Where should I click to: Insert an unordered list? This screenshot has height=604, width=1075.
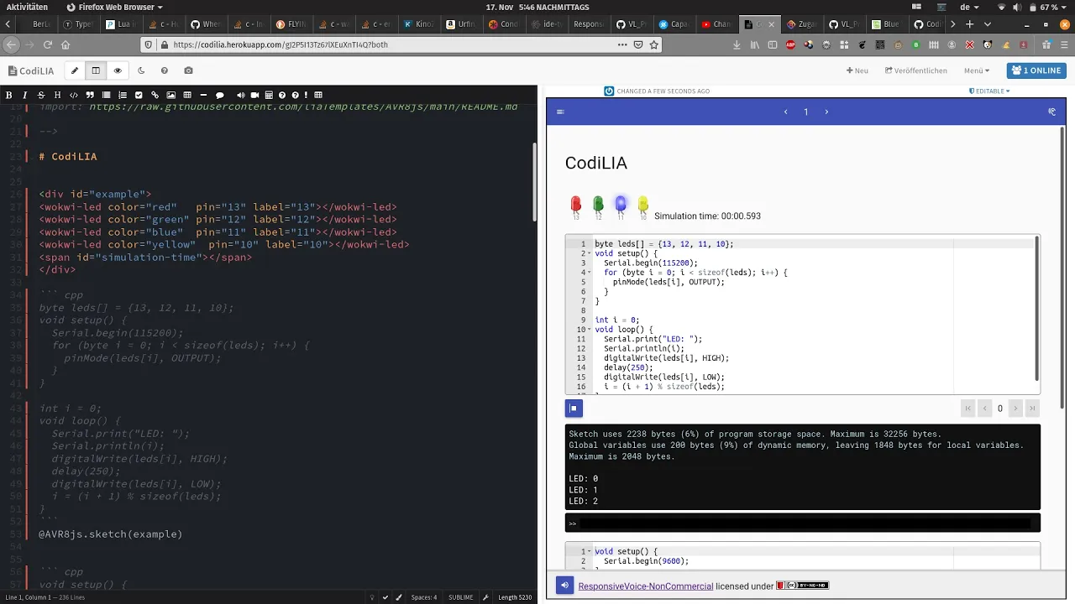[107, 95]
